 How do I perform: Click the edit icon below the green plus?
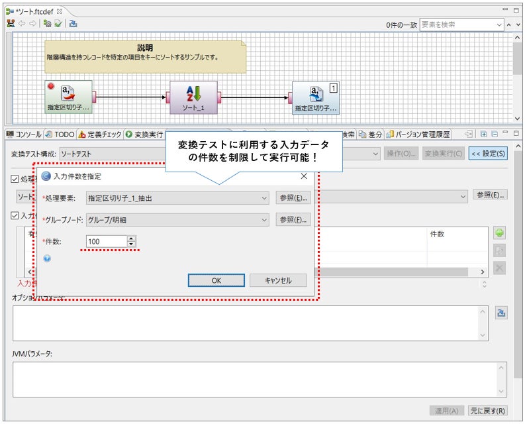(499, 250)
